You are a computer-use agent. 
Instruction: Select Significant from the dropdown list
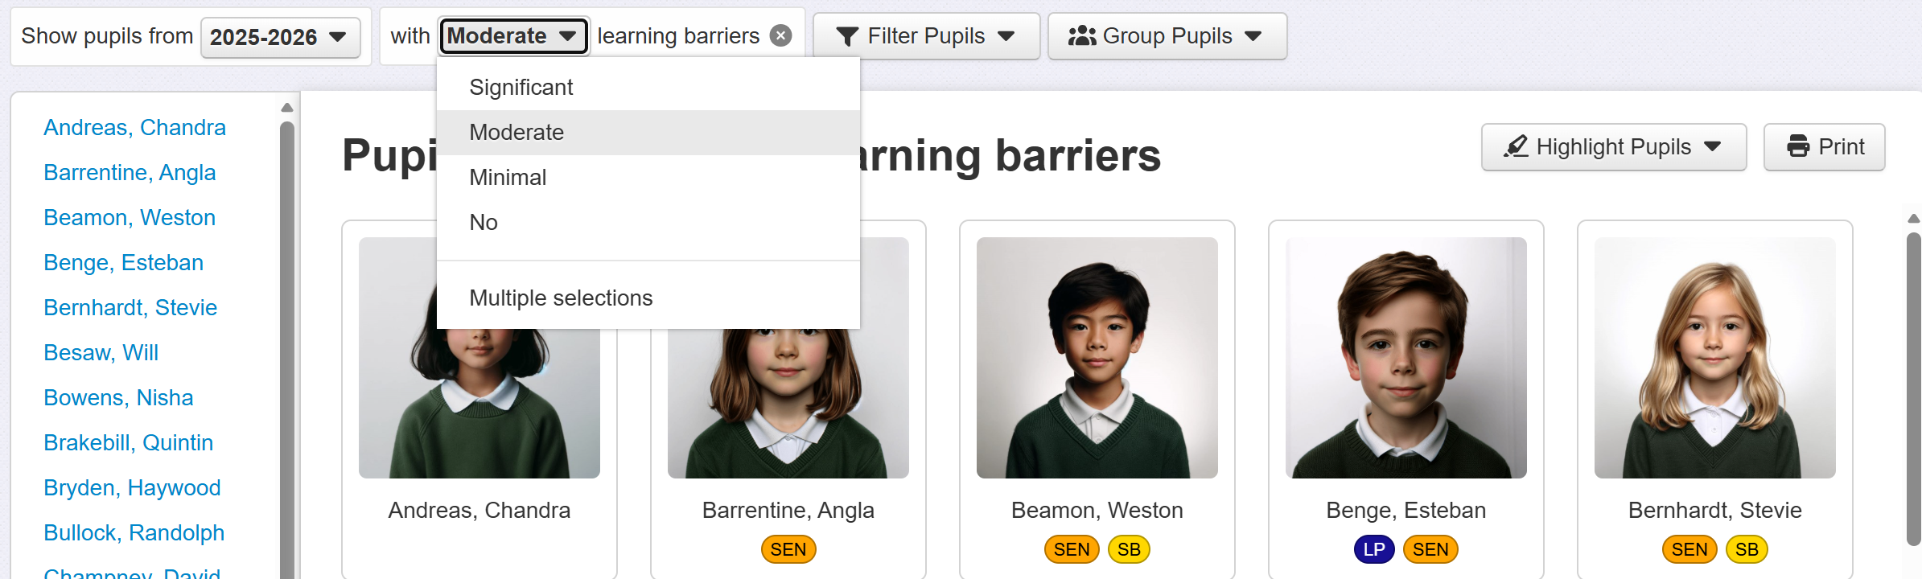point(648,87)
